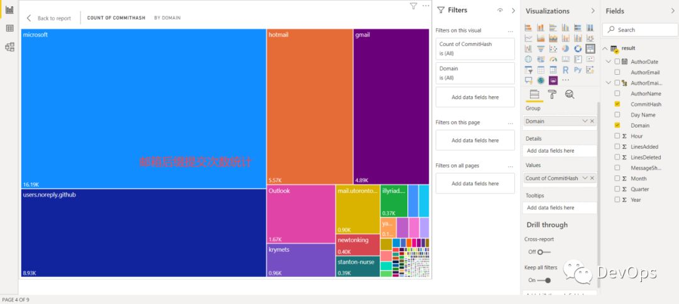Select the Donut chart visualization
Viewport: 679px width, 304px height.
[578, 48]
